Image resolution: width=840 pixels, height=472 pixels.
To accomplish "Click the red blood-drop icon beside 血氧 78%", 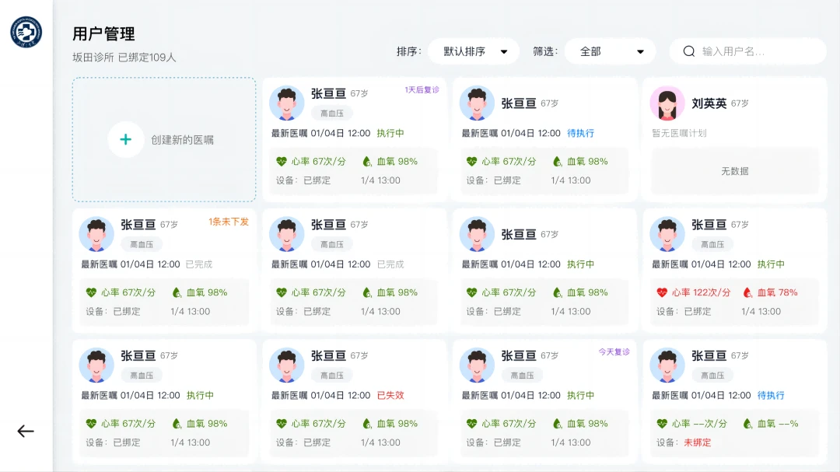I will (747, 292).
